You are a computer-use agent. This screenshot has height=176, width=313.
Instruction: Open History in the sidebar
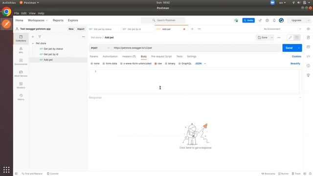click(21, 97)
